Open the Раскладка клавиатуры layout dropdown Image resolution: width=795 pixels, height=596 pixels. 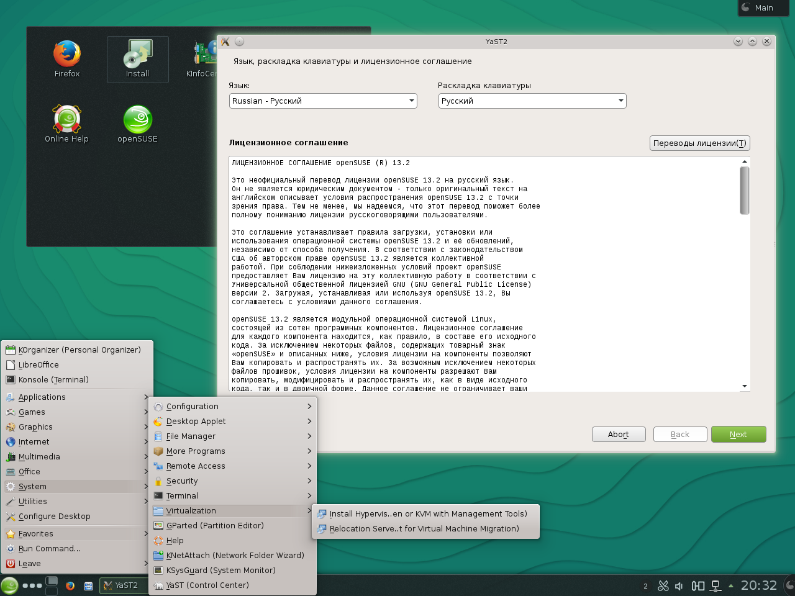click(532, 101)
